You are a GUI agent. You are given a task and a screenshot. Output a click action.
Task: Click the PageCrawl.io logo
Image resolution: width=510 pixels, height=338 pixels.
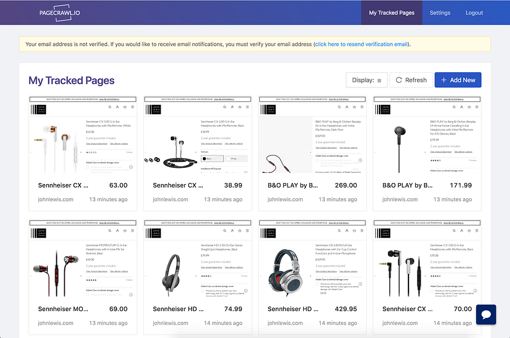(60, 13)
